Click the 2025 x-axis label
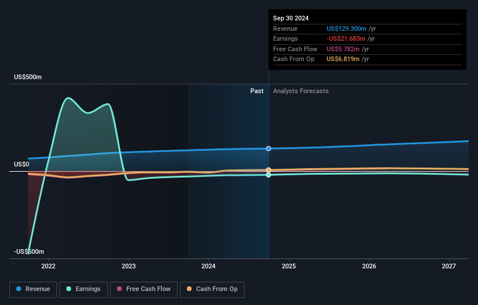 (x=289, y=267)
